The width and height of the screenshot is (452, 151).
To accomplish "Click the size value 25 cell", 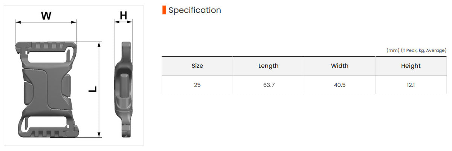I will 197,85.
